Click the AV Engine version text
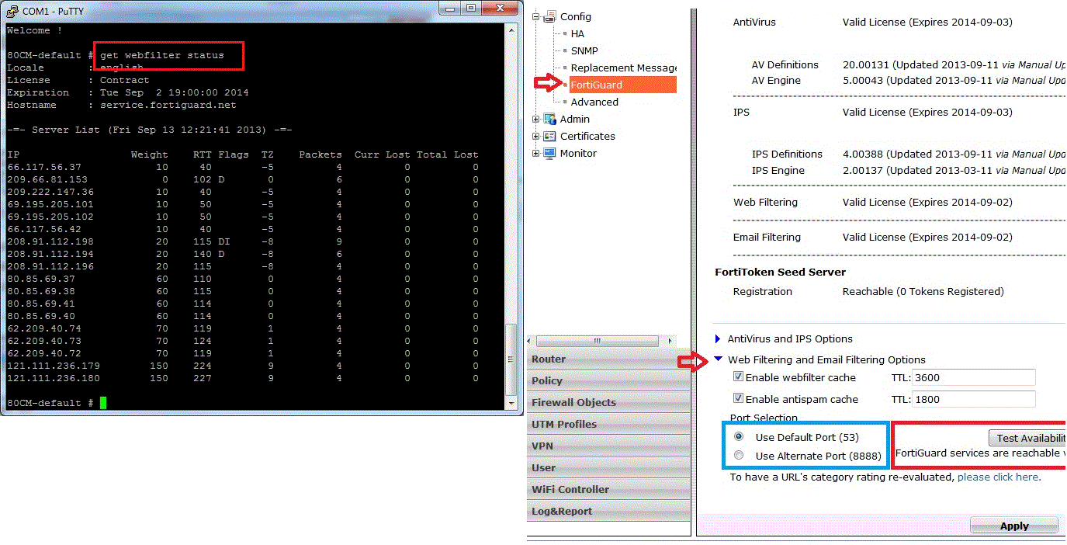 [954, 80]
